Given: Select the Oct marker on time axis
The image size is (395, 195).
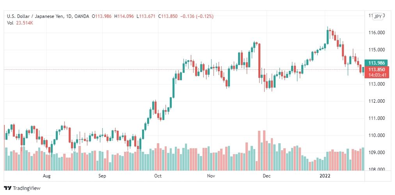Looking at the screenshot, I should pyautogui.click(x=158, y=176).
